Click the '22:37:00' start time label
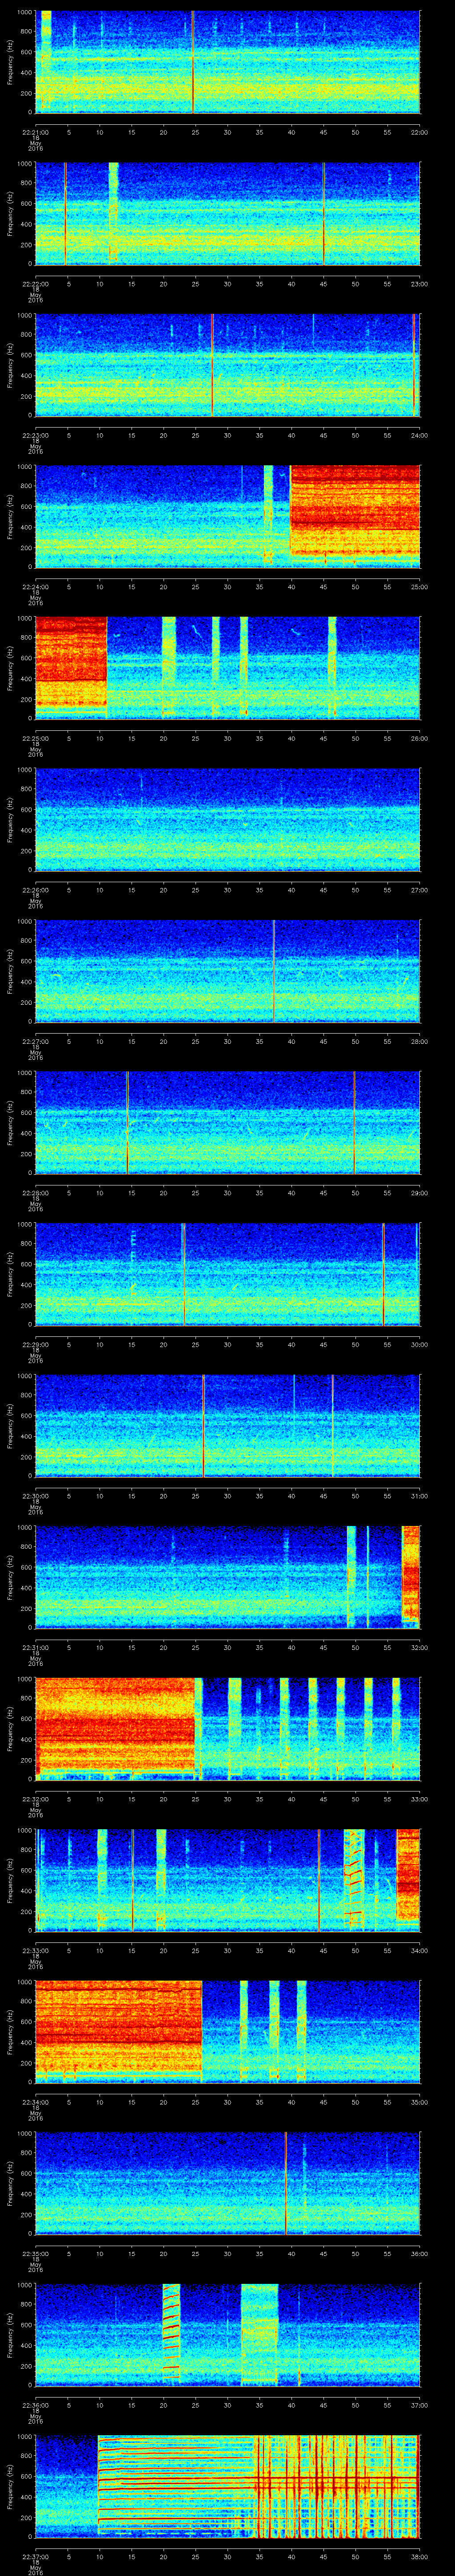This screenshot has width=455, height=2576. point(36,2556)
